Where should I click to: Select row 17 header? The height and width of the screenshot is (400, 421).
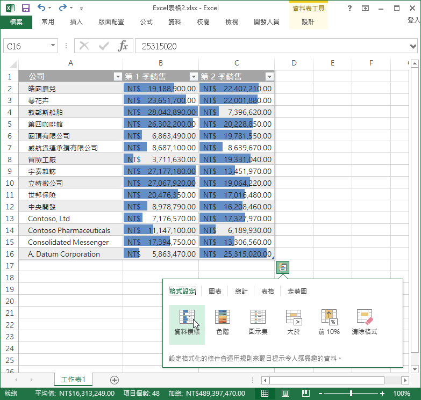(x=9, y=266)
